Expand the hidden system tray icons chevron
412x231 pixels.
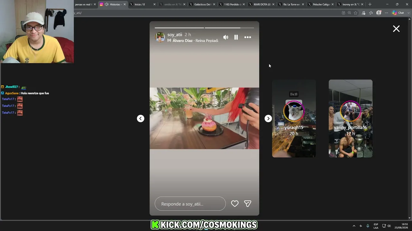[354, 226]
